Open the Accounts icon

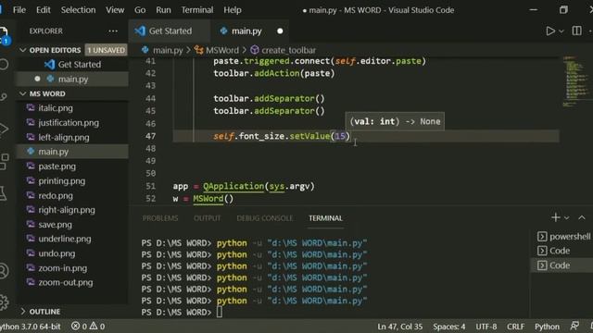pyautogui.click(x=4, y=271)
